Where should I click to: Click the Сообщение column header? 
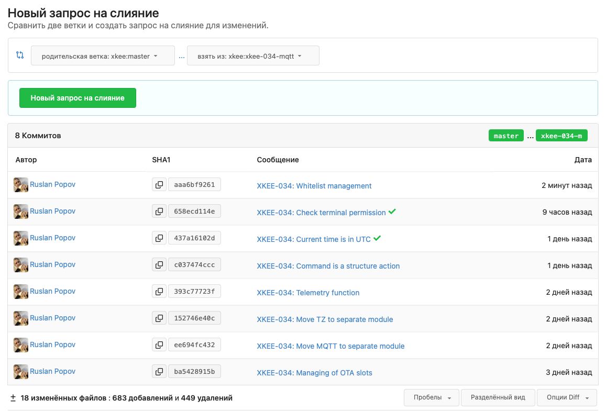pyautogui.click(x=278, y=160)
